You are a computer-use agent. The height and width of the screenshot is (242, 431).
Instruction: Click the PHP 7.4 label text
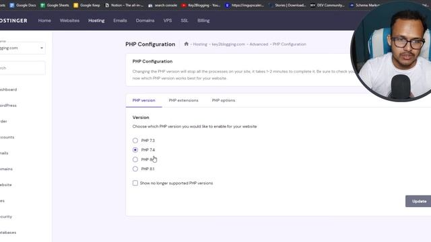click(x=148, y=150)
